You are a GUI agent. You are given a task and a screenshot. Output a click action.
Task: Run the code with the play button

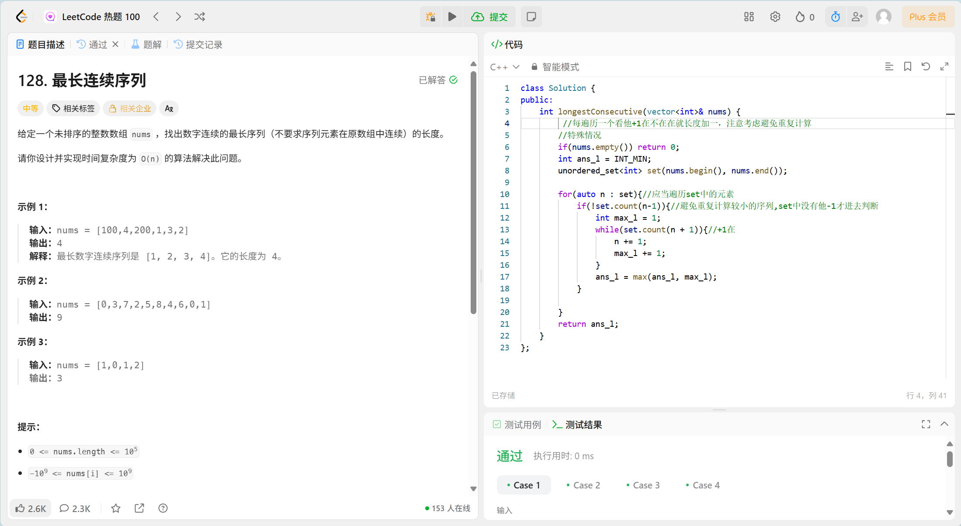452,17
